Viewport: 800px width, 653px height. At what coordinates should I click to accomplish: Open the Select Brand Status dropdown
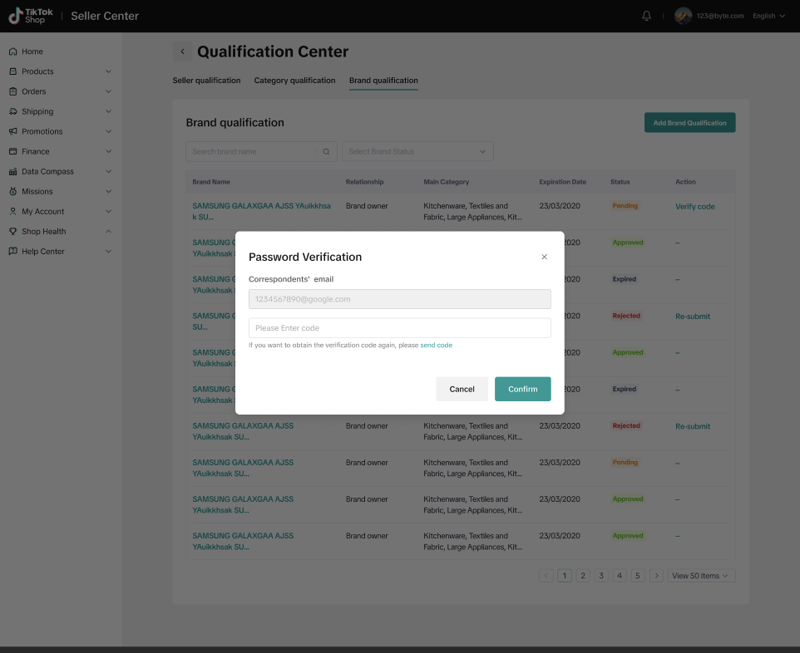click(417, 152)
